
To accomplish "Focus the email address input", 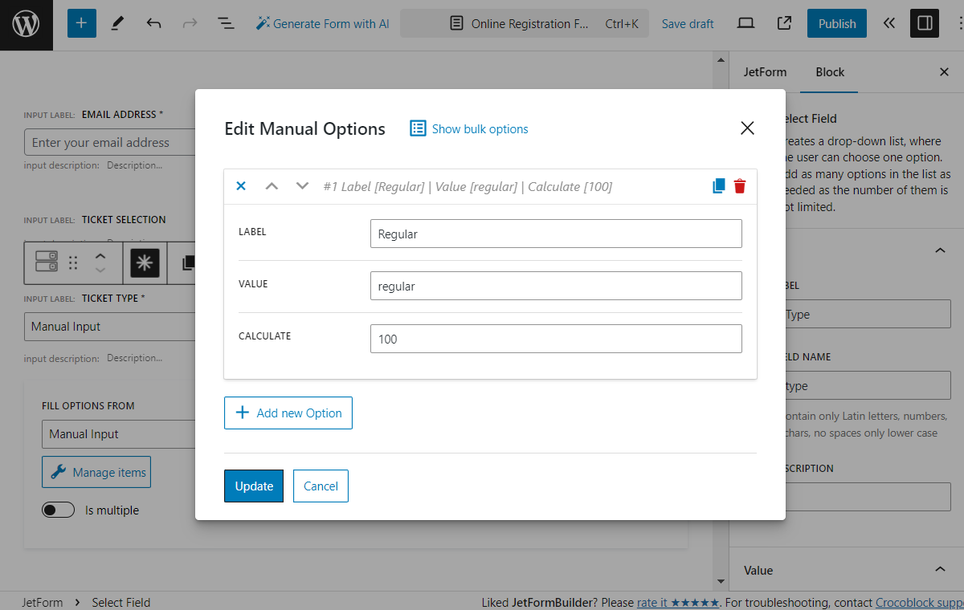I will click(109, 142).
